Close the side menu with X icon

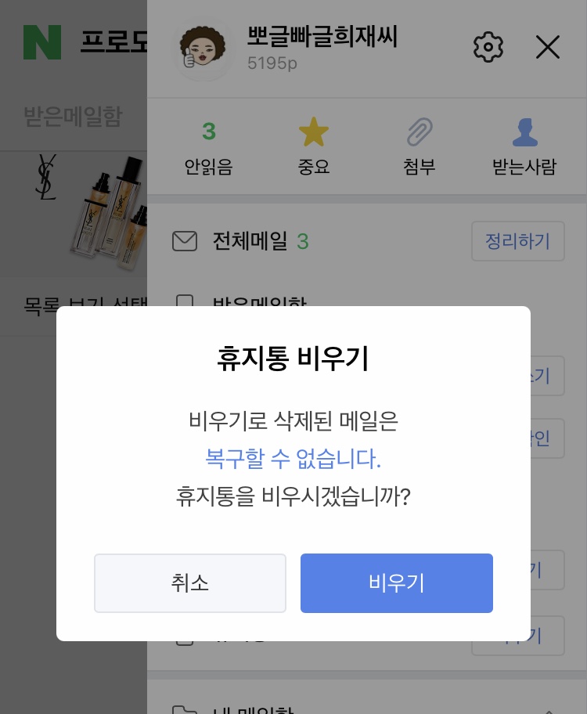point(548,47)
